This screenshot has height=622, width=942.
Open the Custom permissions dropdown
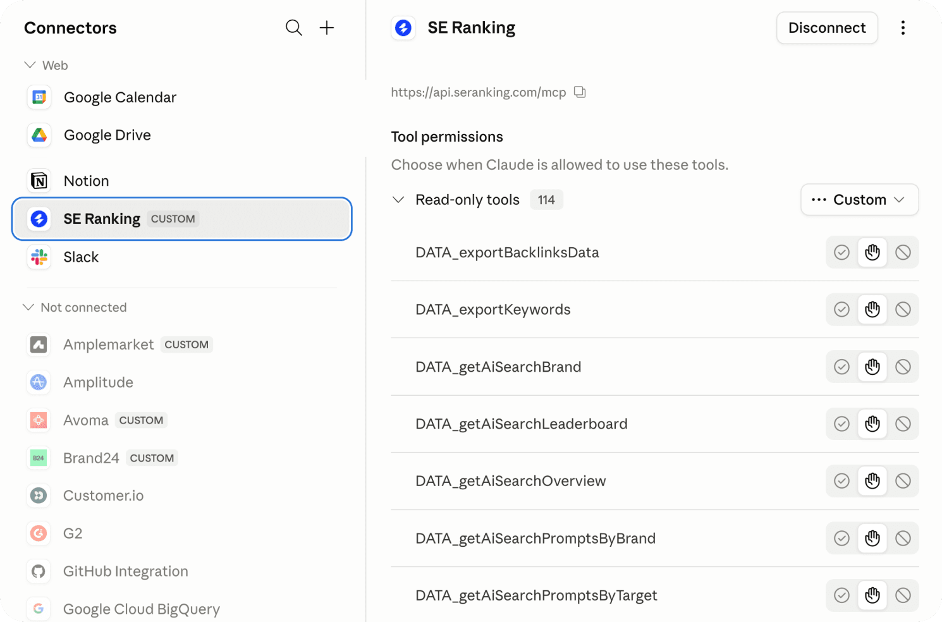tap(859, 200)
